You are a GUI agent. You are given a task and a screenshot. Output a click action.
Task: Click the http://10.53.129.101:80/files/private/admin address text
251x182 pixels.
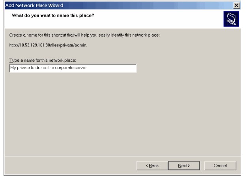(x=48, y=45)
